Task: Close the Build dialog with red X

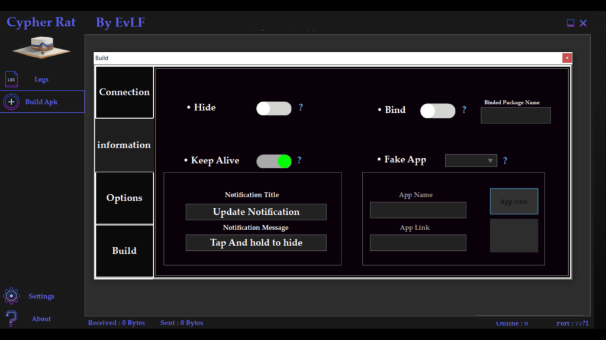Action: pyautogui.click(x=567, y=58)
